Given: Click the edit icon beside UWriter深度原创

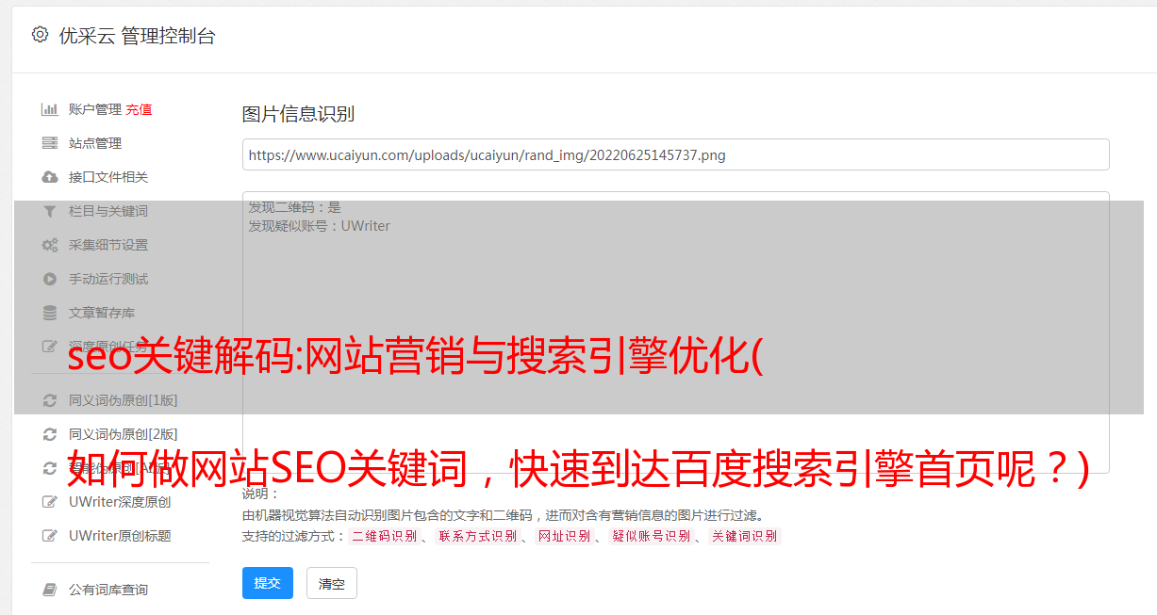Looking at the screenshot, I should [50, 502].
